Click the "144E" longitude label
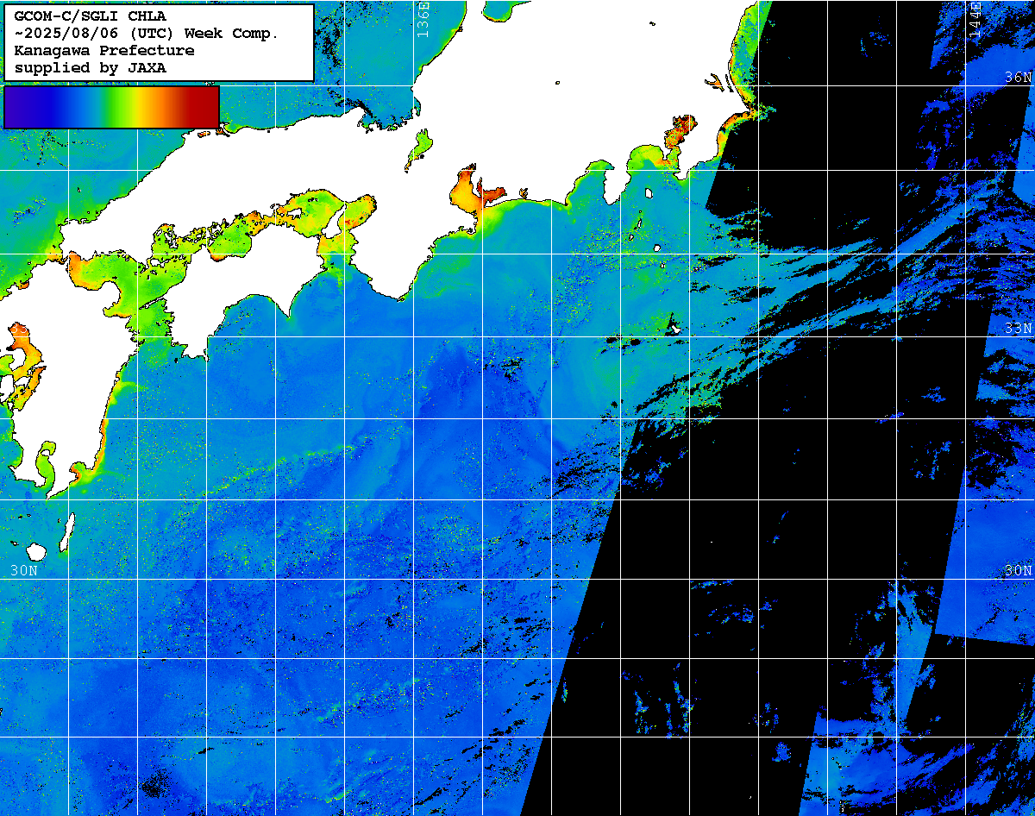The image size is (1035, 816). (x=975, y=19)
